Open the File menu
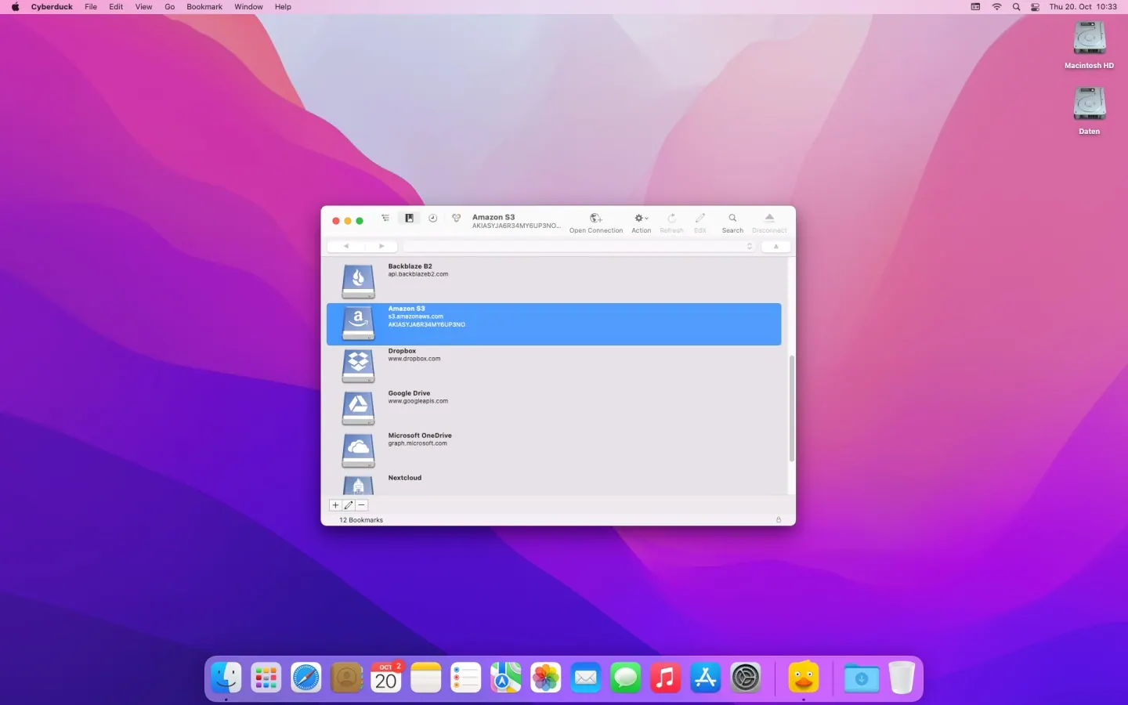 pyautogui.click(x=91, y=7)
